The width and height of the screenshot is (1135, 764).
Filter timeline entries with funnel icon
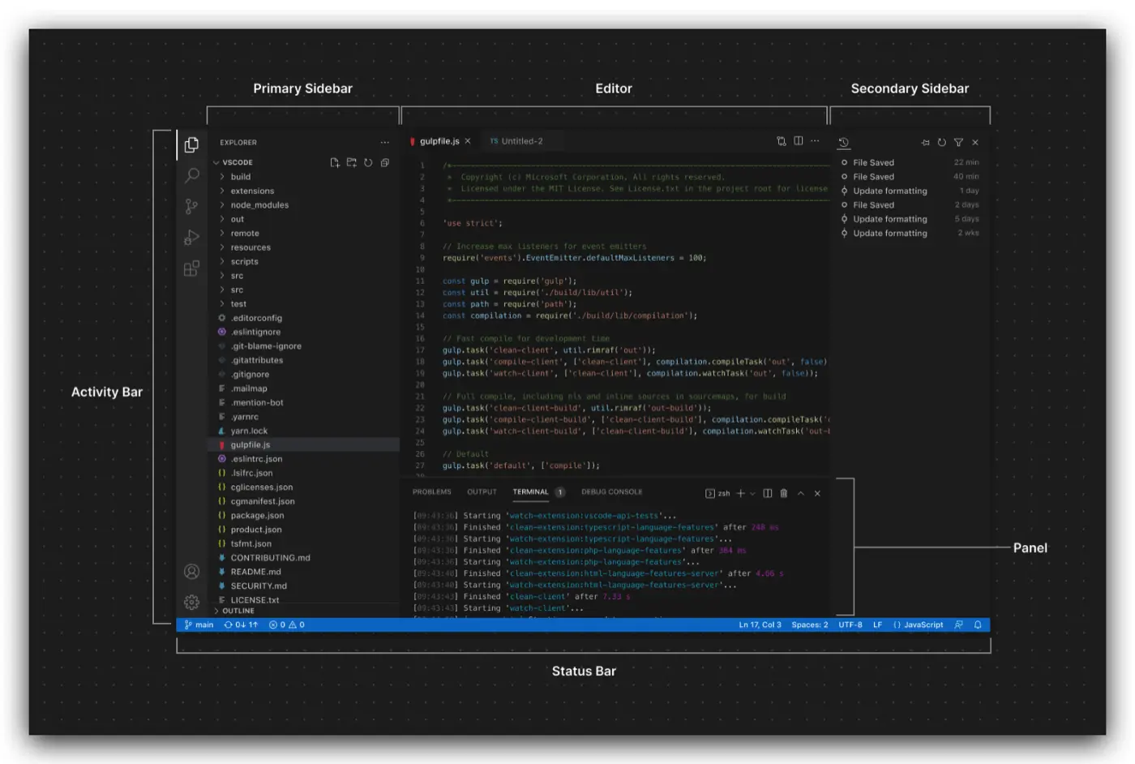pyautogui.click(x=958, y=143)
